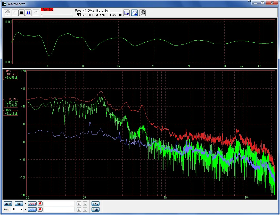This screenshot has height=215, width=280.
Task: Open settings via the wrench icon
Action: (x=142, y=13)
